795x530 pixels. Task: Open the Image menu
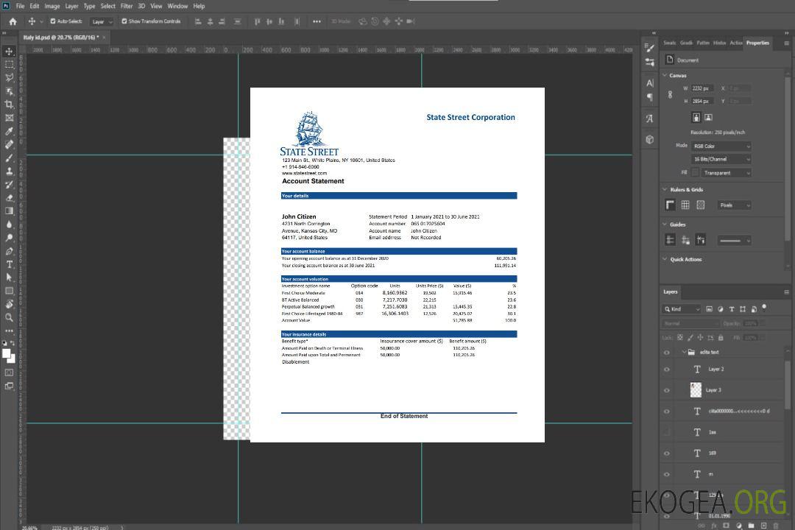click(x=52, y=6)
